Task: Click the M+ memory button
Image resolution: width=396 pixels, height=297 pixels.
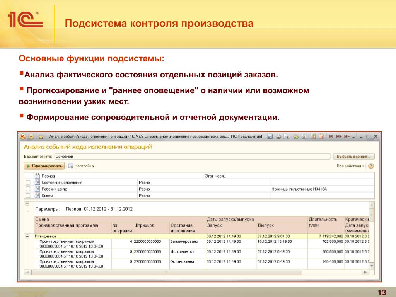Action: pyautogui.click(x=339, y=137)
